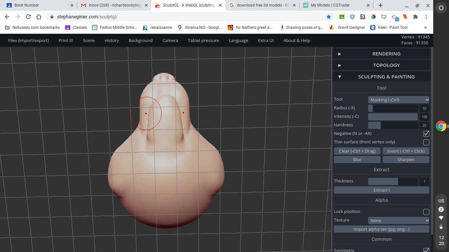Open a new browser tab

[381, 5]
